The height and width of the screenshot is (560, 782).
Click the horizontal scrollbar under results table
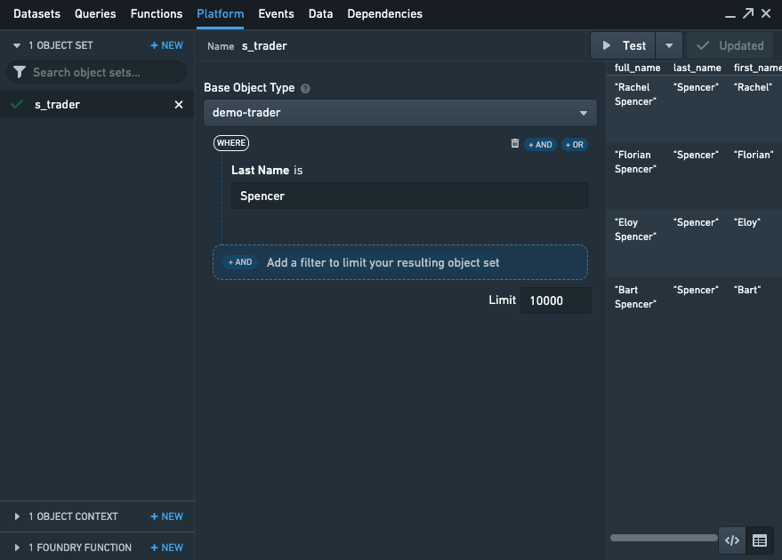tap(664, 538)
